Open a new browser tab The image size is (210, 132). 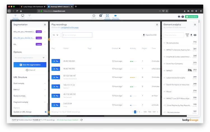76,6
